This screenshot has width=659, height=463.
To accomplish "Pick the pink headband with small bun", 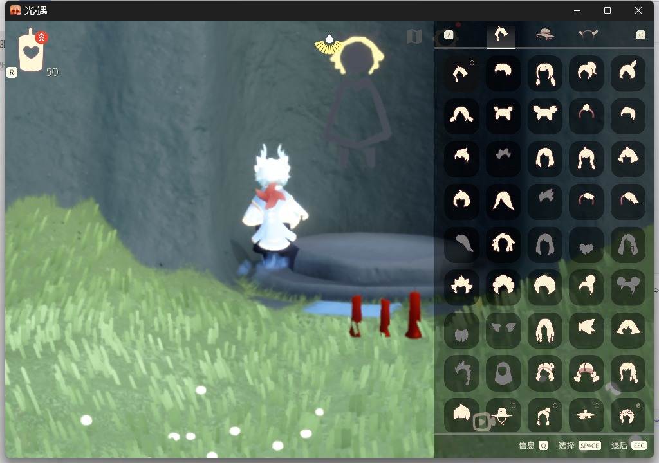I will 586,116.
